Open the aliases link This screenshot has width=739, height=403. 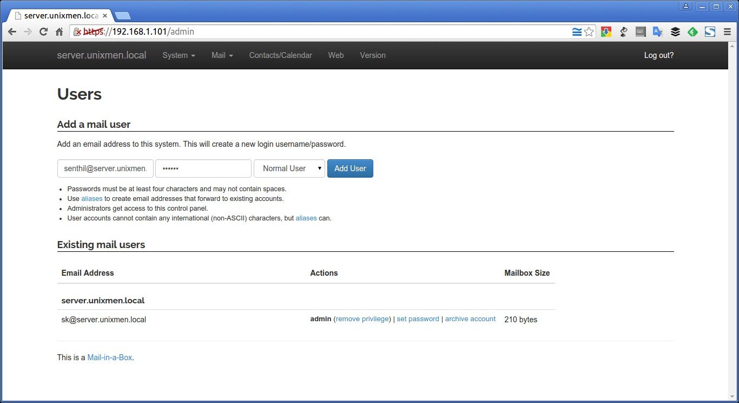pyautogui.click(x=91, y=198)
